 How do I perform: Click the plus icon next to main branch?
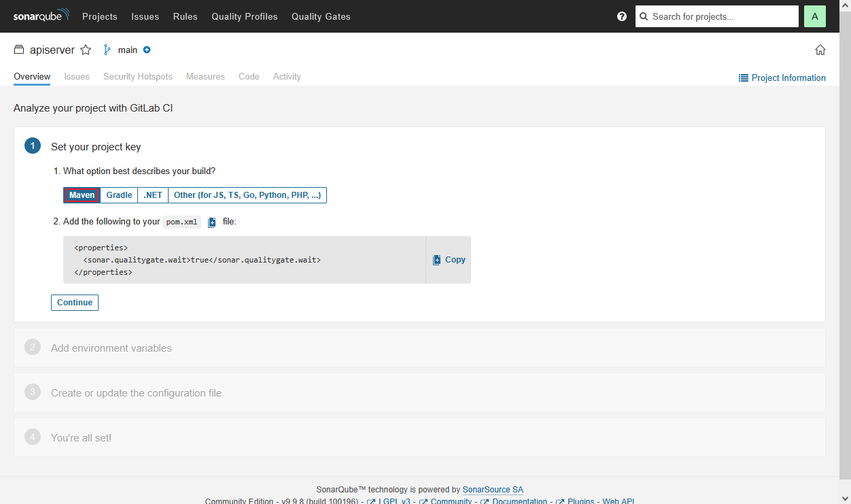(x=147, y=50)
